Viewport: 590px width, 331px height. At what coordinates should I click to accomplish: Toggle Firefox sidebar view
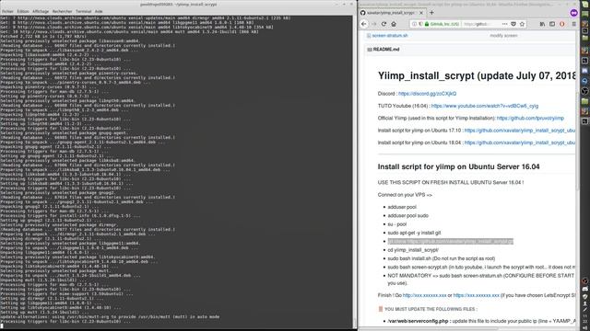552,24
